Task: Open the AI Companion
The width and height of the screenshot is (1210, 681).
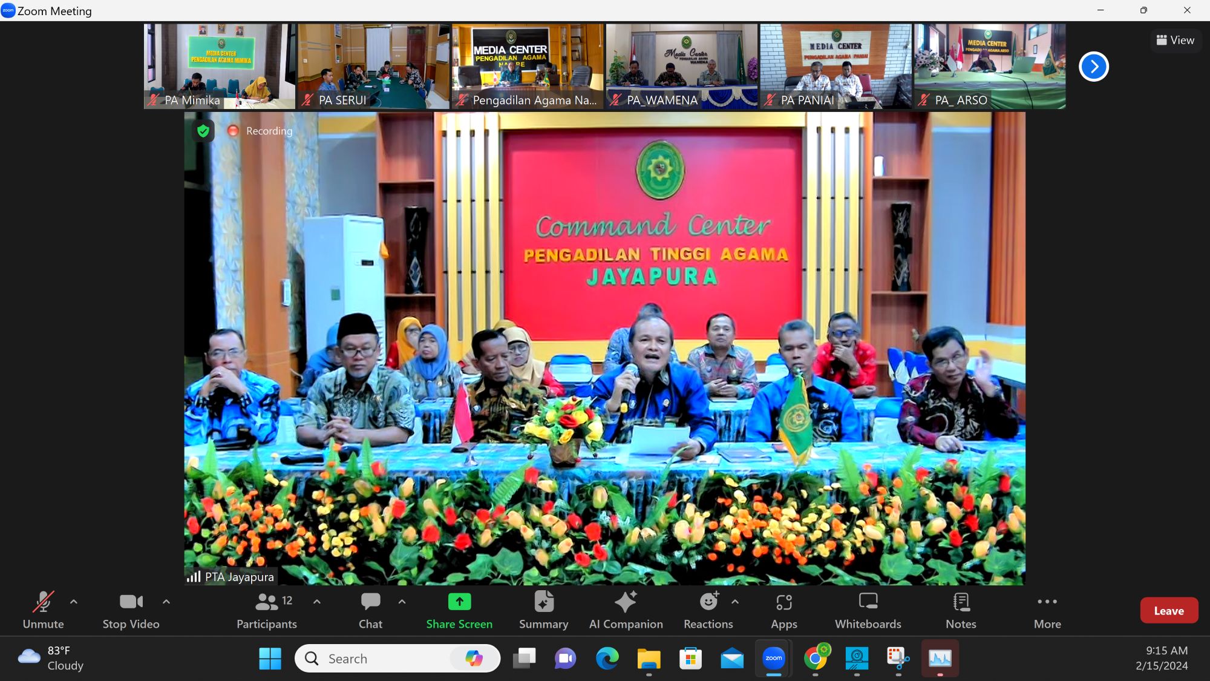Action: tap(626, 610)
